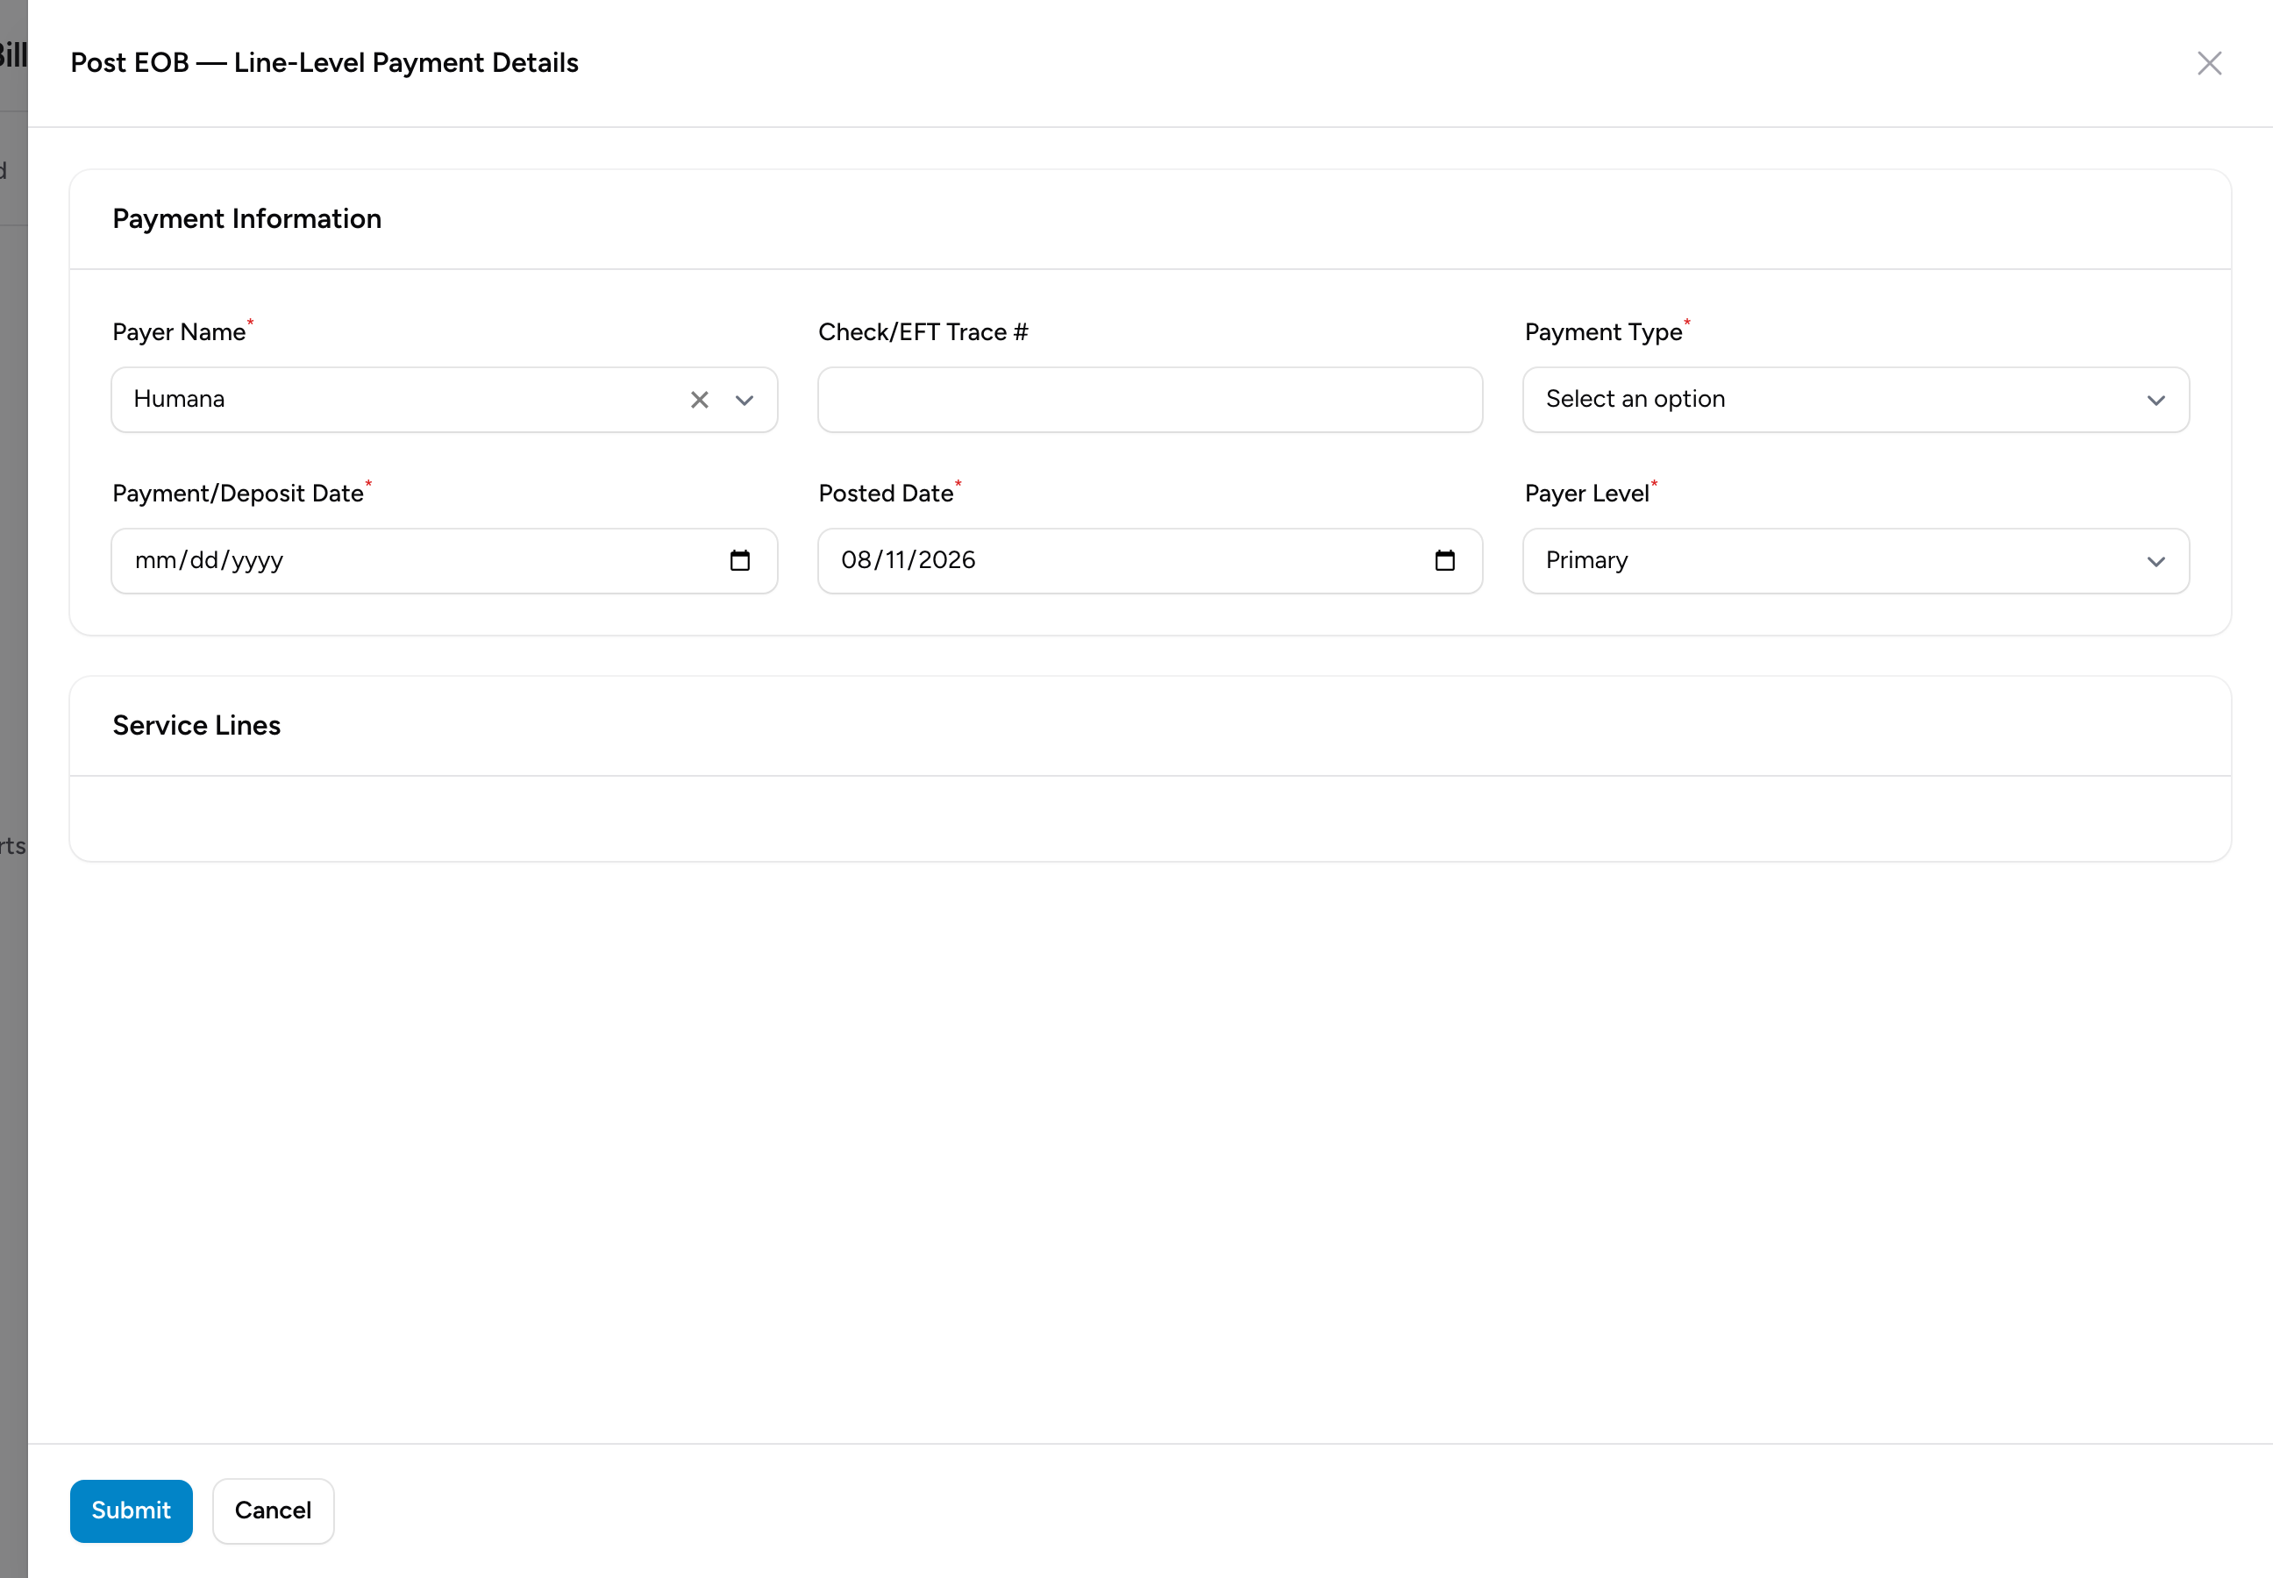Clear the Humana payer selection
Screen dimensions: 2273x1578
pyautogui.click(x=699, y=401)
